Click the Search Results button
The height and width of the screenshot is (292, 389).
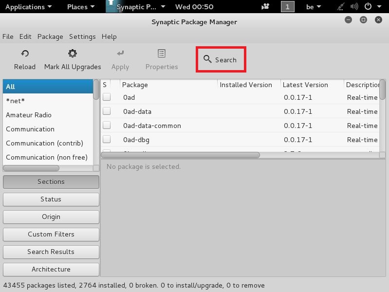pyautogui.click(x=51, y=252)
